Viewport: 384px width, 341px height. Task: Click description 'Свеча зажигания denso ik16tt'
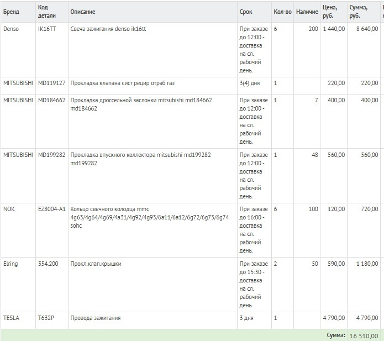[108, 29]
